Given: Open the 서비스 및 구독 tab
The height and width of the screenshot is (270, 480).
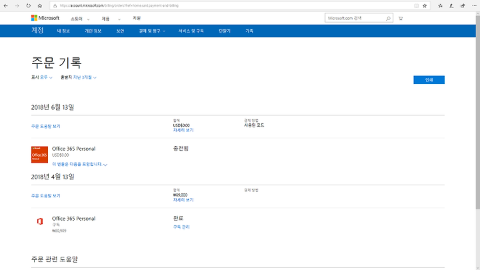Looking at the screenshot, I should 191,31.
